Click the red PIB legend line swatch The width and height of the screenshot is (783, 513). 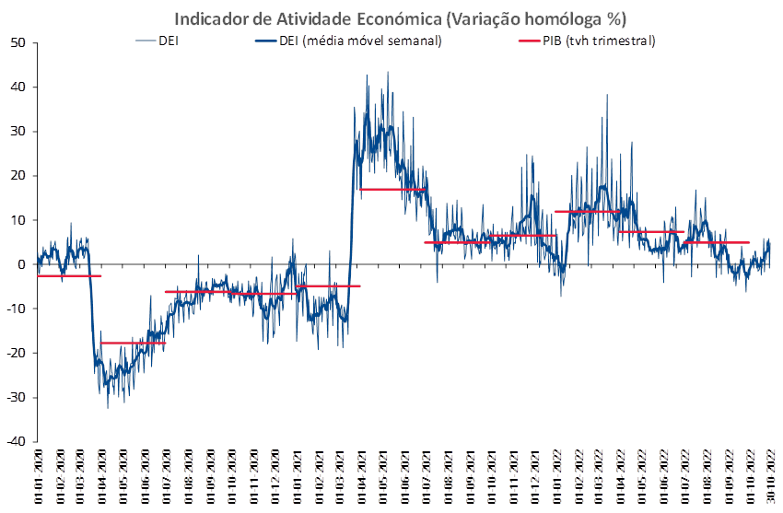(530, 41)
